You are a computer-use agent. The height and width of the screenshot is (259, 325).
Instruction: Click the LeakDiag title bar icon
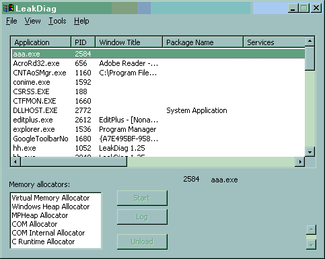[x=8, y=8]
